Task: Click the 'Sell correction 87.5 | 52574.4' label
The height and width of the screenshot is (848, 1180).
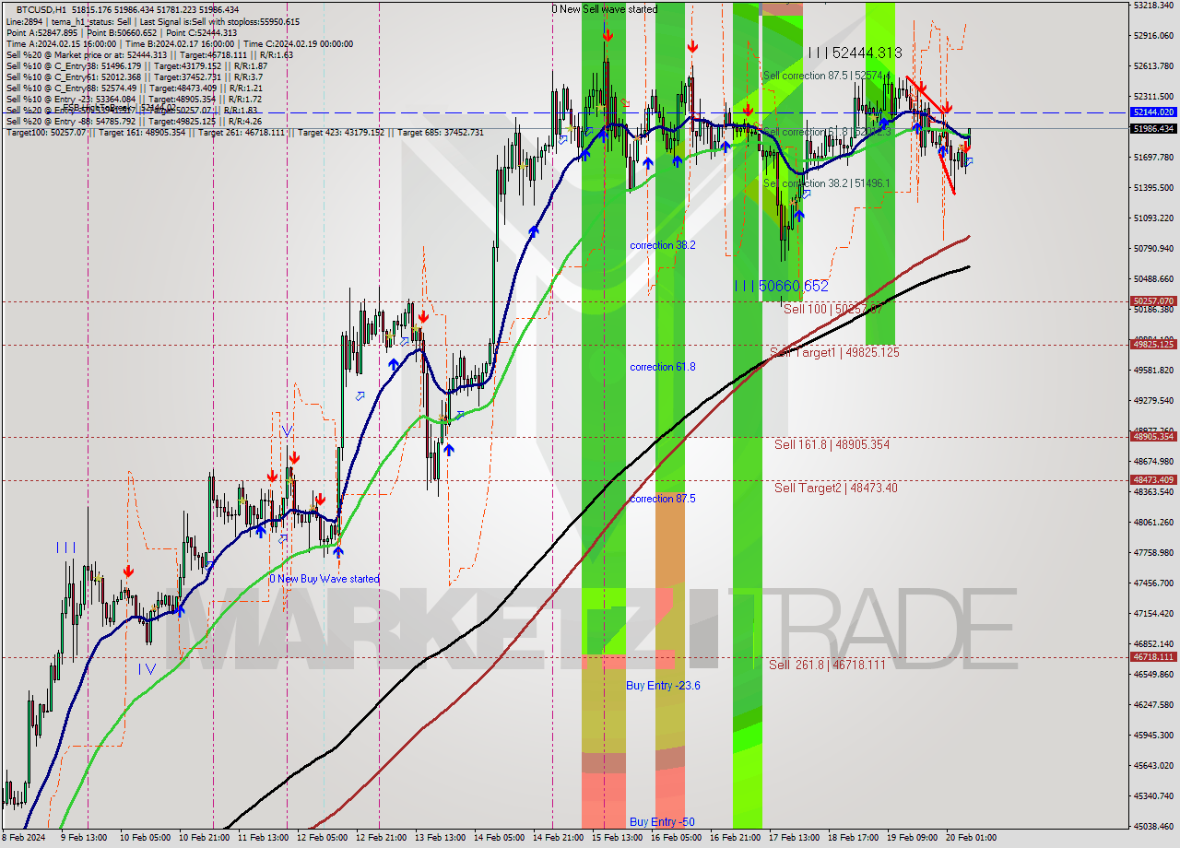Action: pyautogui.click(x=827, y=76)
